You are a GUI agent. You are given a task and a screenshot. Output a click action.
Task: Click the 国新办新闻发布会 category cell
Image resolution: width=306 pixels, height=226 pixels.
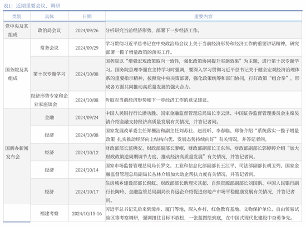point(17,152)
